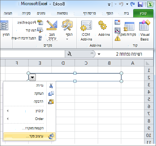Click the Paste clipboard icon in menu
This screenshot has height=146, width=156.
51,102
